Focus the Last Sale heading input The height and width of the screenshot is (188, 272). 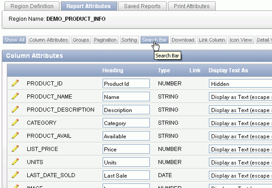tap(126, 175)
